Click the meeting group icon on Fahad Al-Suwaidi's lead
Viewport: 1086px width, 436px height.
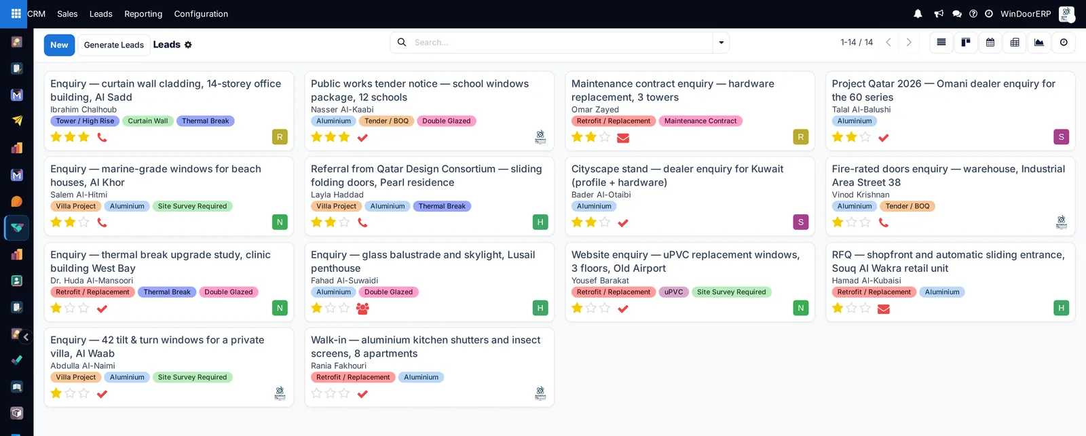[x=362, y=309]
